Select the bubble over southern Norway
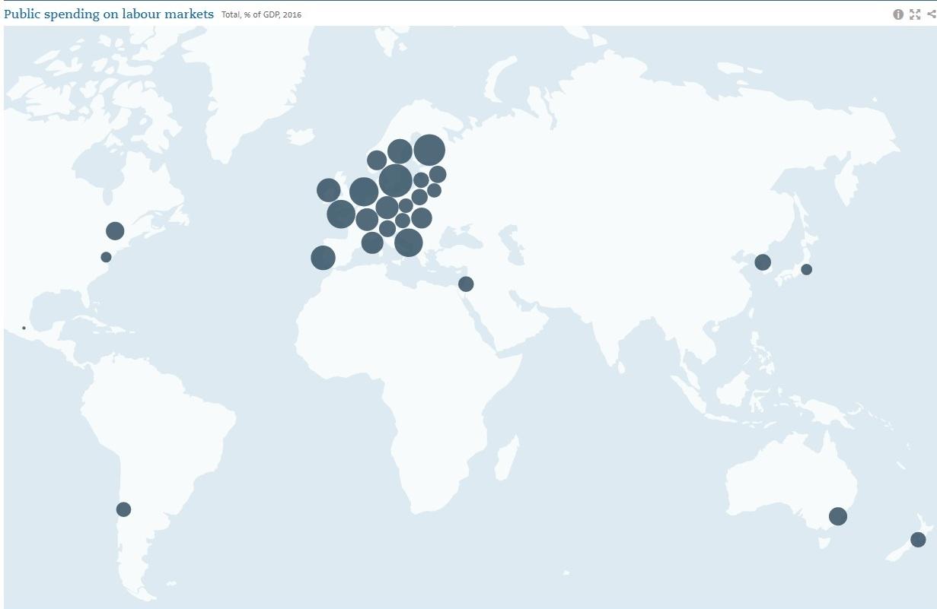Viewport: 937px width, 609px height. [377, 160]
